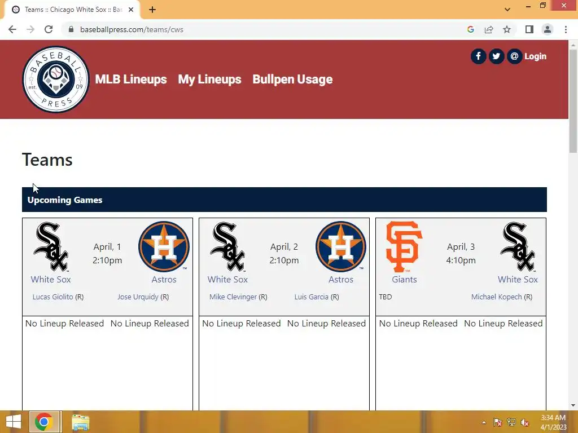Open White Sox team link in April 2 game
The image size is (578, 433).
point(227,280)
